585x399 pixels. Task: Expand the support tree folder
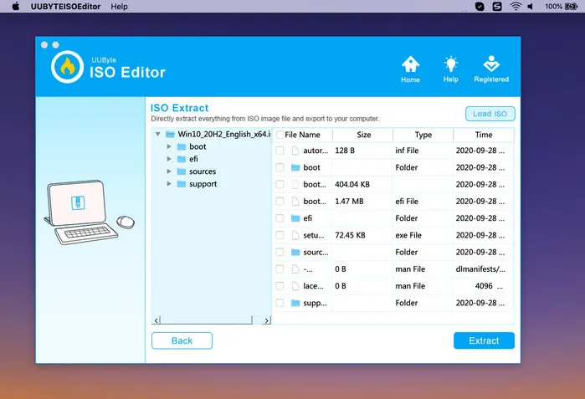(x=169, y=184)
